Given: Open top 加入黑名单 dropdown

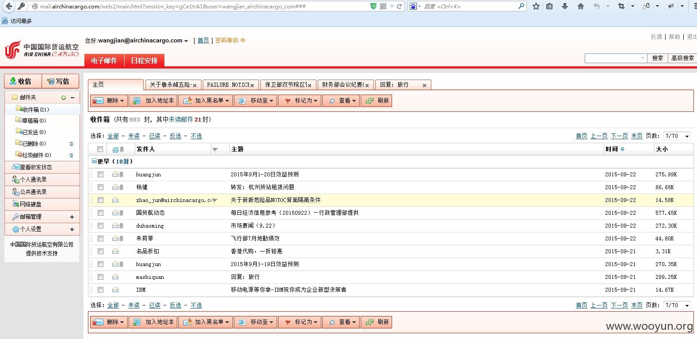Looking at the screenshot, I should (x=206, y=101).
